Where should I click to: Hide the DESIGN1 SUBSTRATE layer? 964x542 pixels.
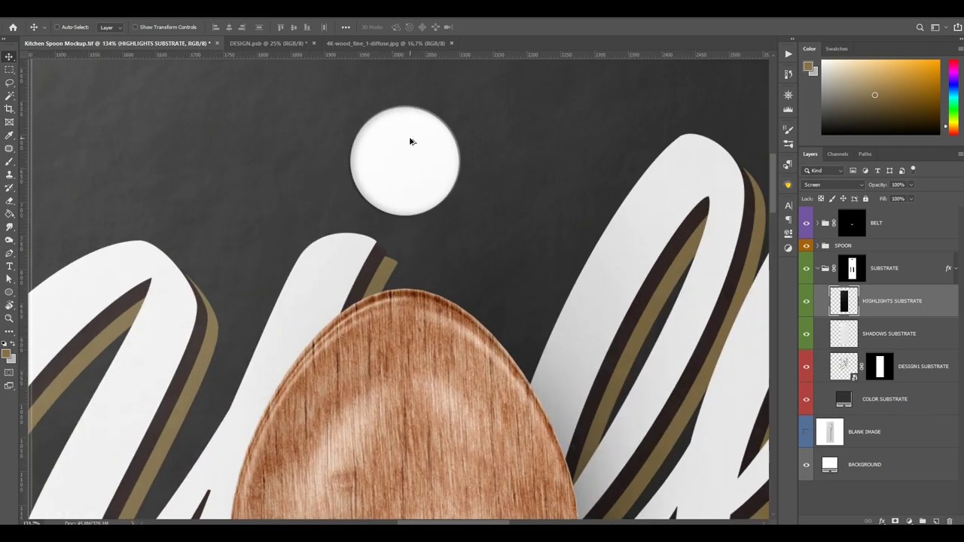[806, 367]
